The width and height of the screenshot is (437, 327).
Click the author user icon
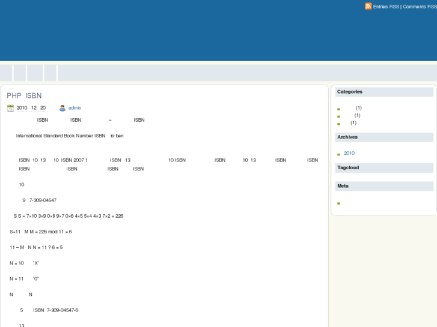tap(63, 108)
